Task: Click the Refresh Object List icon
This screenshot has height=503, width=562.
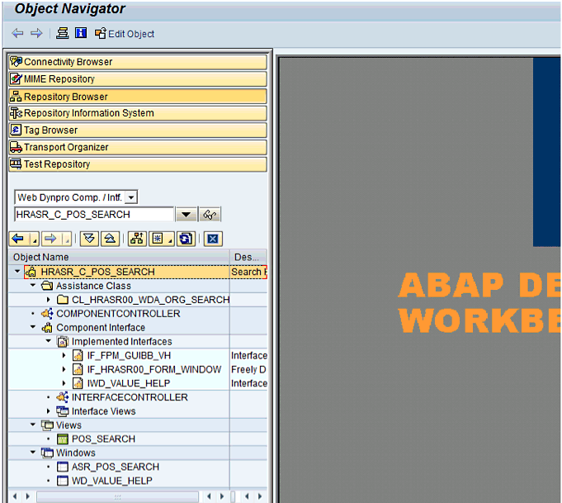Action: [x=186, y=239]
